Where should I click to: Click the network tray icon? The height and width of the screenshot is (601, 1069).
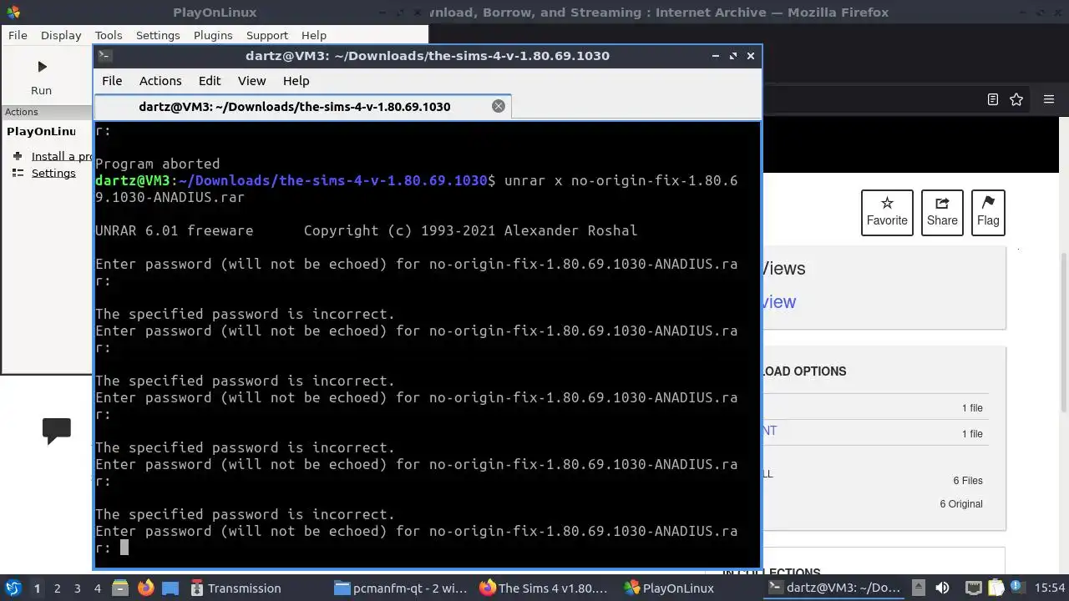973,588
